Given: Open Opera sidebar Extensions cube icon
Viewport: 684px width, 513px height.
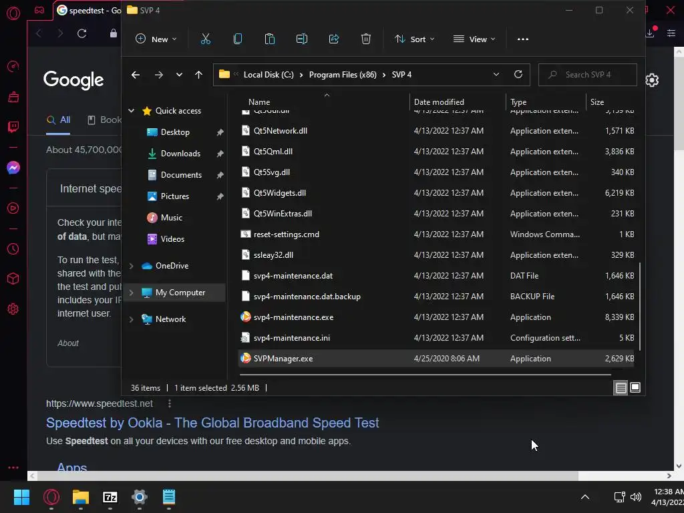Looking at the screenshot, I should 13,279.
